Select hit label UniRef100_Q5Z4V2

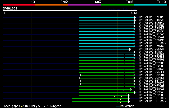[x=152, y=61]
